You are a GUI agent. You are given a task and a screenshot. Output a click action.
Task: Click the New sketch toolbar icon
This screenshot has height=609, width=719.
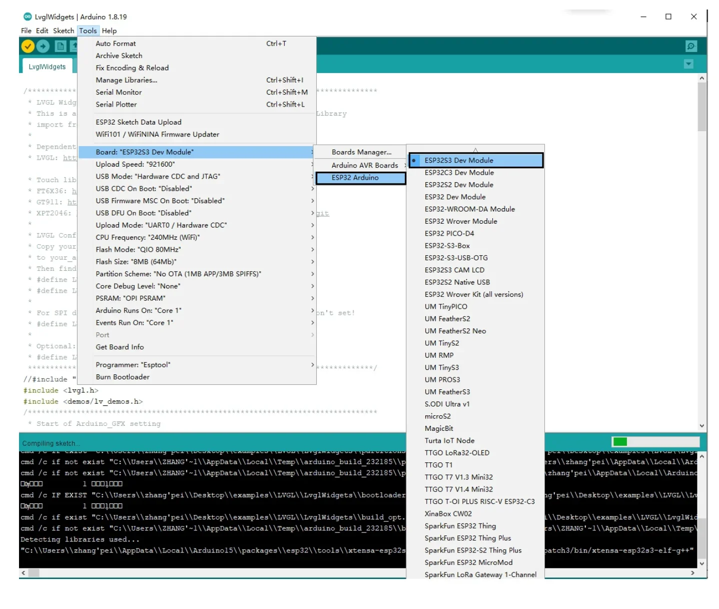point(61,47)
